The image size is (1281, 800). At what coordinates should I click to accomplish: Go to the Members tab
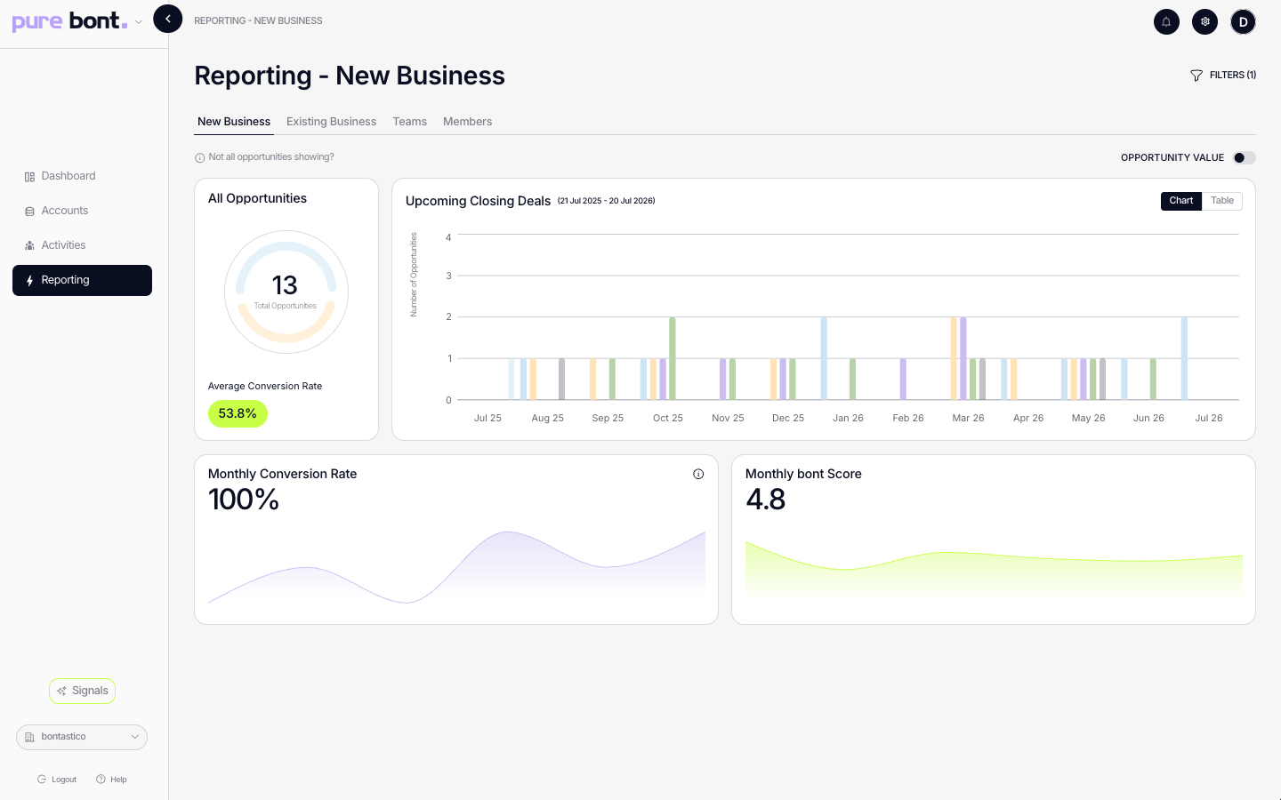pyautogui.click(x=467, y=122)
